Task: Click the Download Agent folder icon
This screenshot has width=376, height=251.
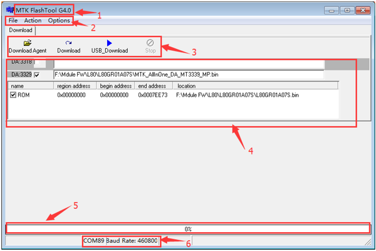Action: tap(28, 43)
